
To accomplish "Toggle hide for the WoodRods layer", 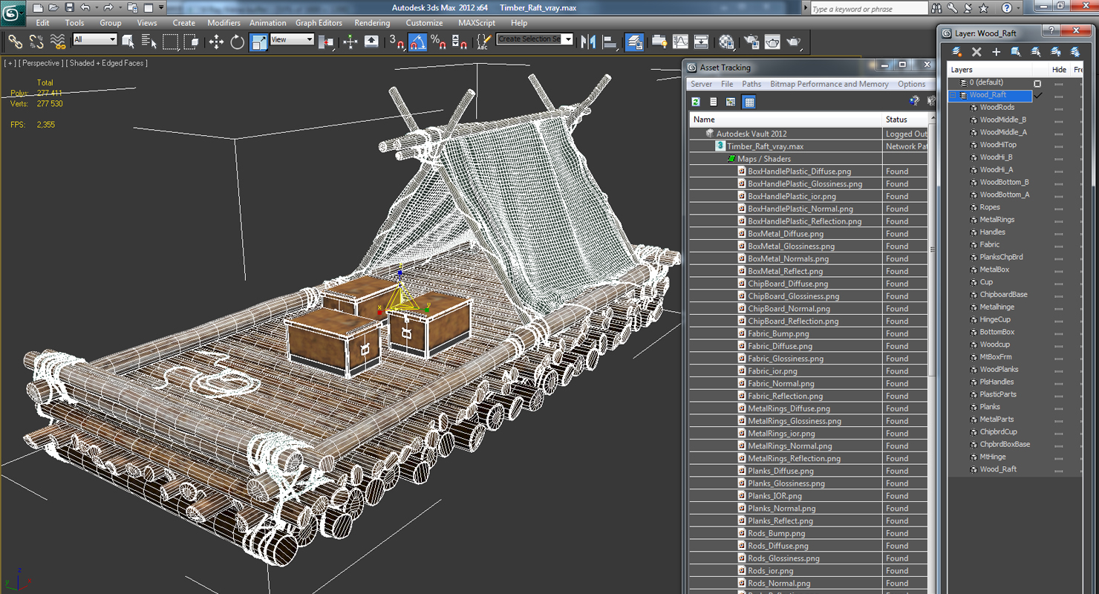I will (x=1059, y=108).
